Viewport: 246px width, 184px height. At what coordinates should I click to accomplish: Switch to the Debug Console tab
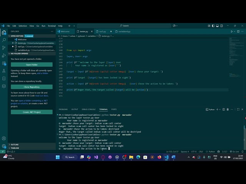88,109
